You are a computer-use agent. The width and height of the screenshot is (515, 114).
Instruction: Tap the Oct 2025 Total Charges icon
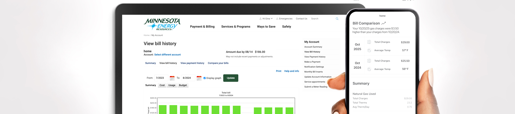369,42
